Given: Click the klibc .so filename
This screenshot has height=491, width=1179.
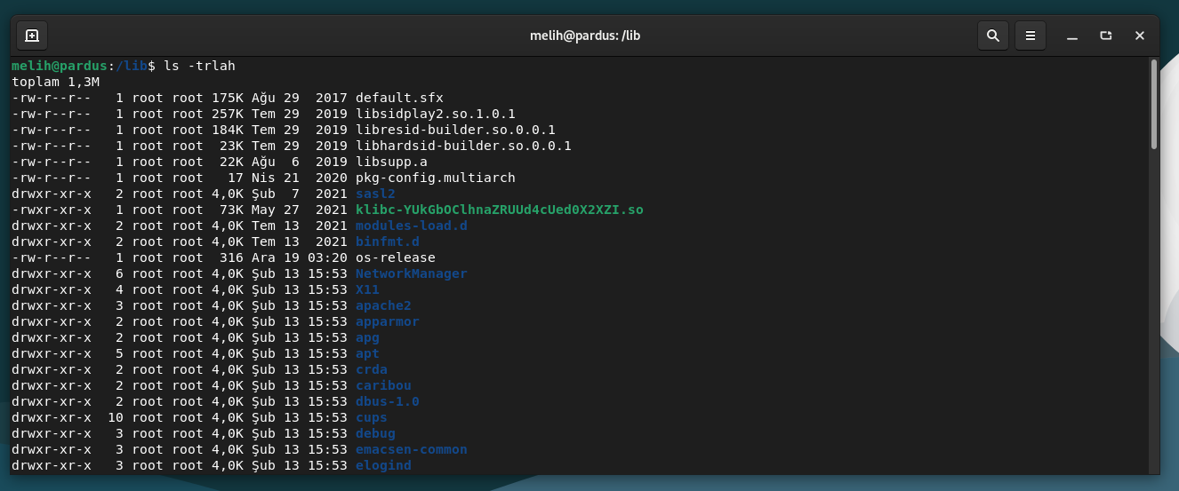Looking at the screenshot, I should (499, 210).
